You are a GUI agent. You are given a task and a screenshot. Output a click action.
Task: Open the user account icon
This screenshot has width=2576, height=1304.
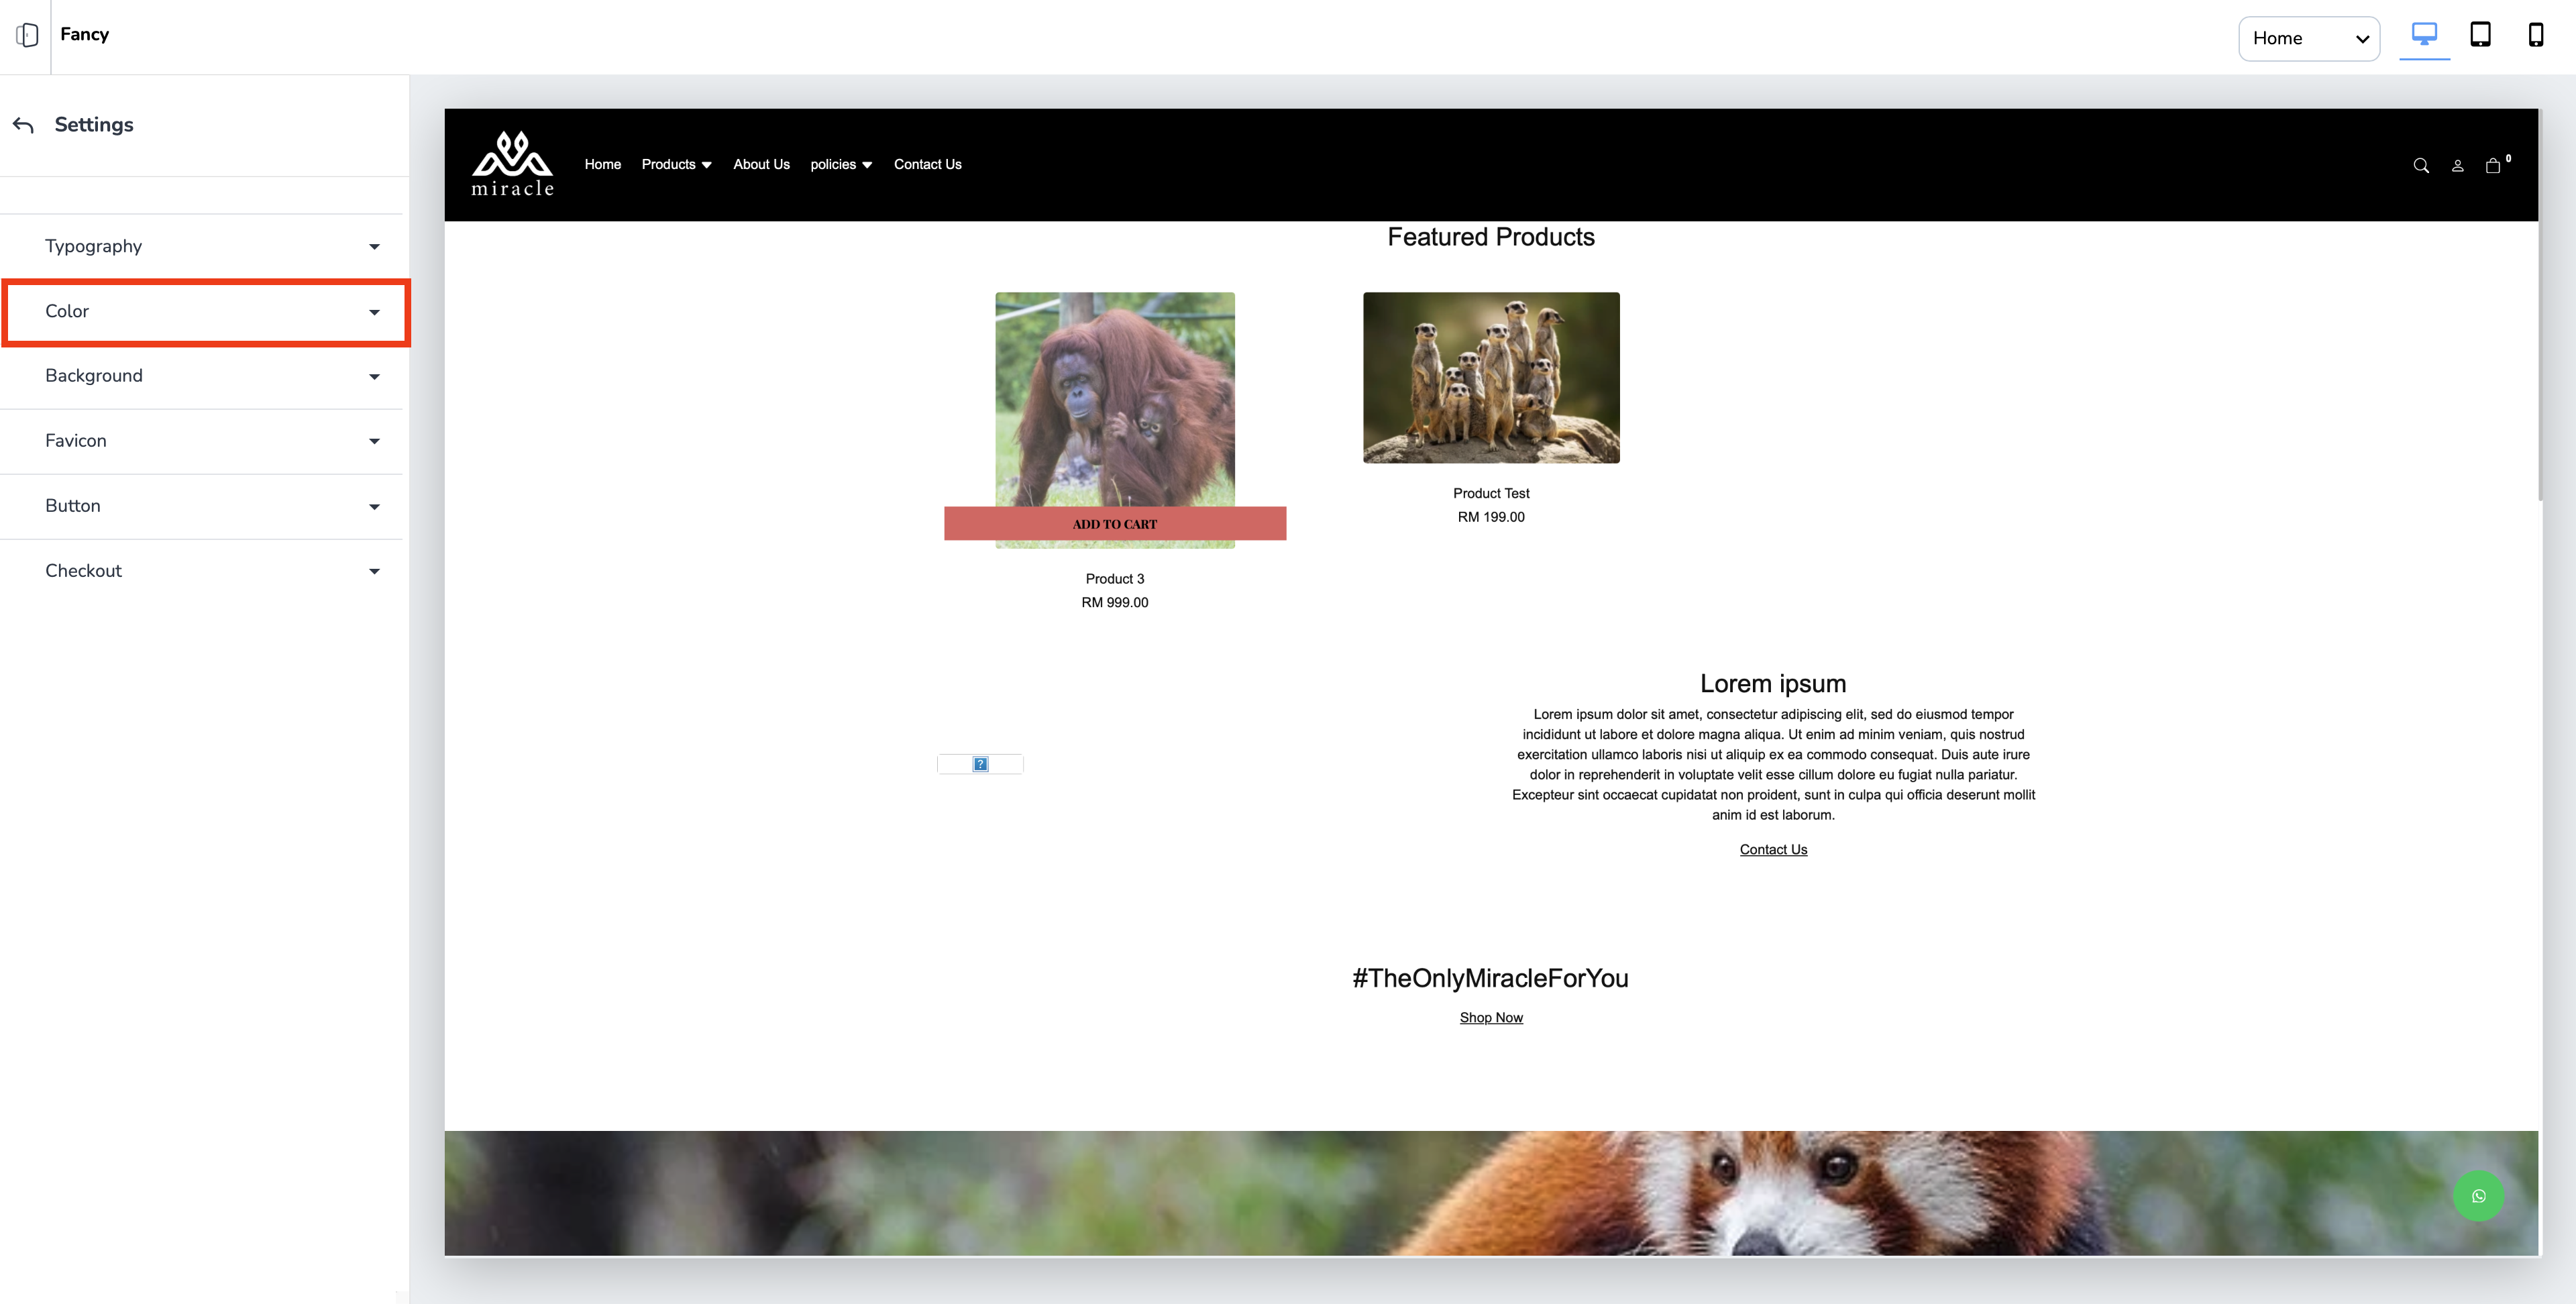2457,166
